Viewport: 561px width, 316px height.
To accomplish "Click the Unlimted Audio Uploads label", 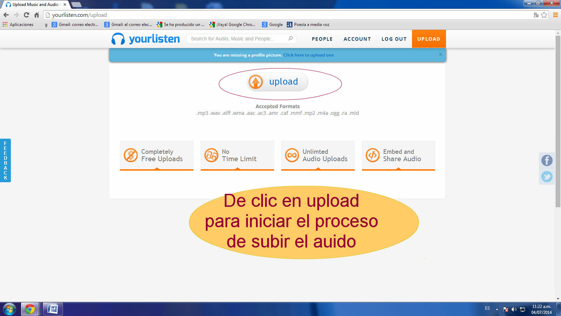I will [325, 155].
